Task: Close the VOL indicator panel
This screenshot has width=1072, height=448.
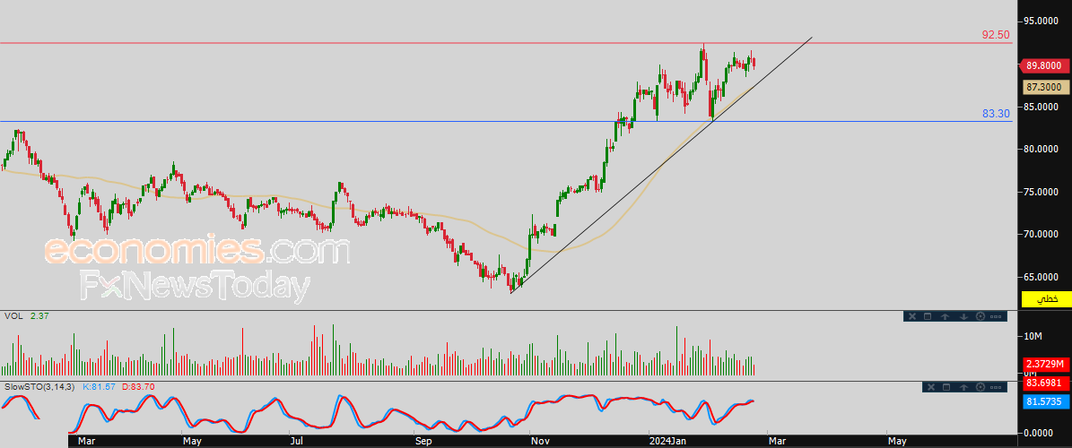Action: [x=912, y=316]
